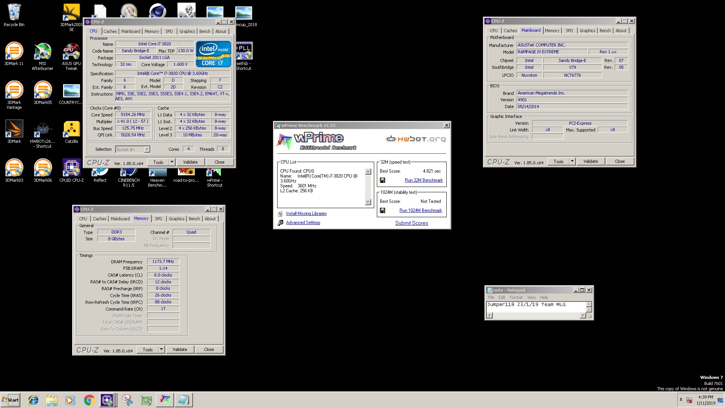Select Graphics tab in Memory window

[177, 219]
